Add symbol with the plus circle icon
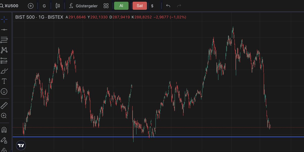Screen dimensions: 304x152 tap(31, 6)
